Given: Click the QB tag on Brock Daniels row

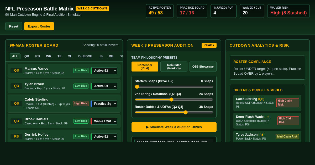Looking at the screenshot, I should point(17,121).
